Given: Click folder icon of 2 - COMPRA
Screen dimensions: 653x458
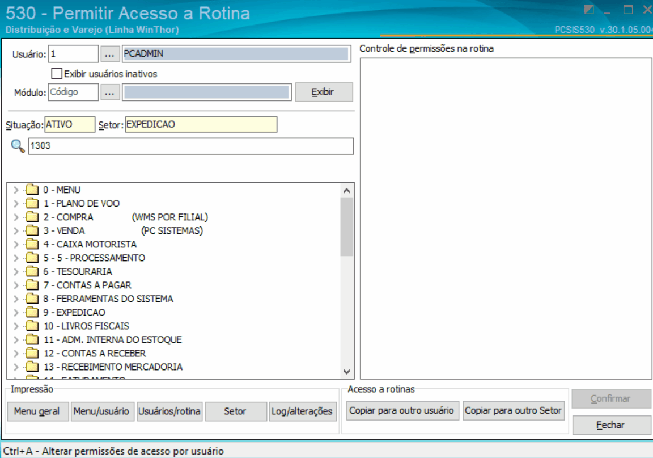Looking at the screenshot, I should (x=32, y=217).
